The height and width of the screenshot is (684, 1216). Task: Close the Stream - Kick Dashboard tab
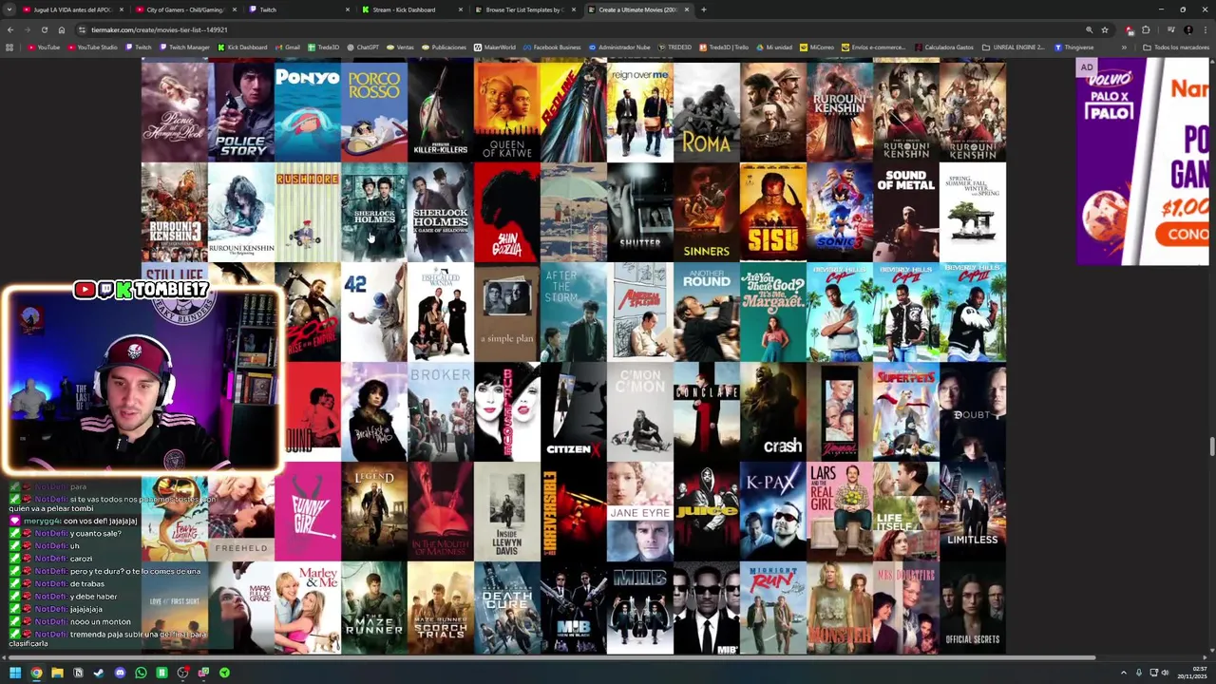tap(461, 9)
